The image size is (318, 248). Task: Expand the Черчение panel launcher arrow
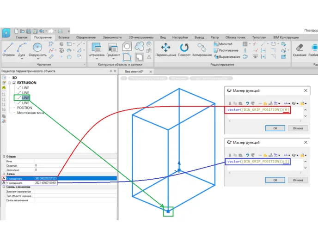pos(85,65)
